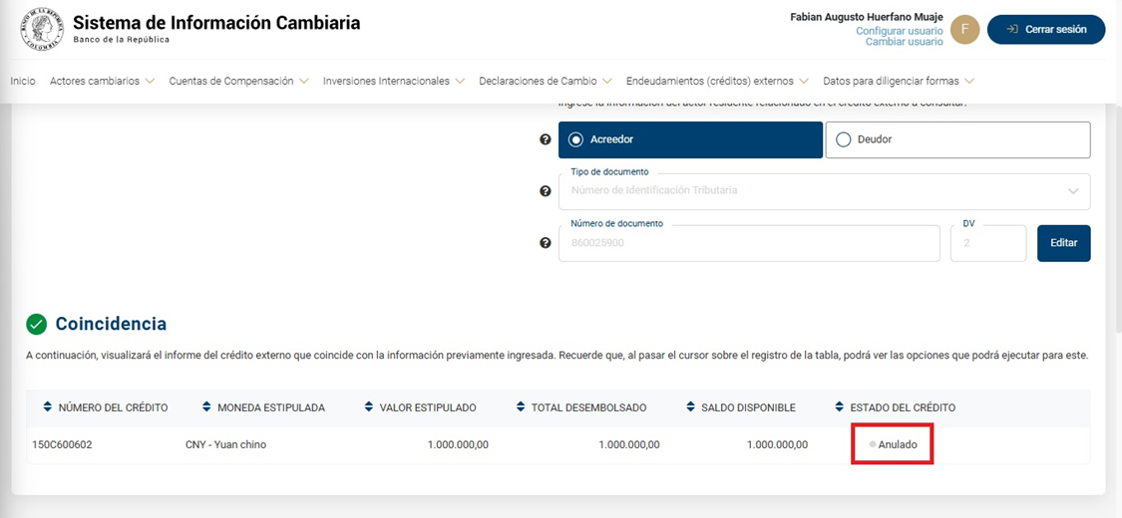This screenshot has width=1122, height=518.
Task: Click the Configurar usuario link
Action: [899, 31]
